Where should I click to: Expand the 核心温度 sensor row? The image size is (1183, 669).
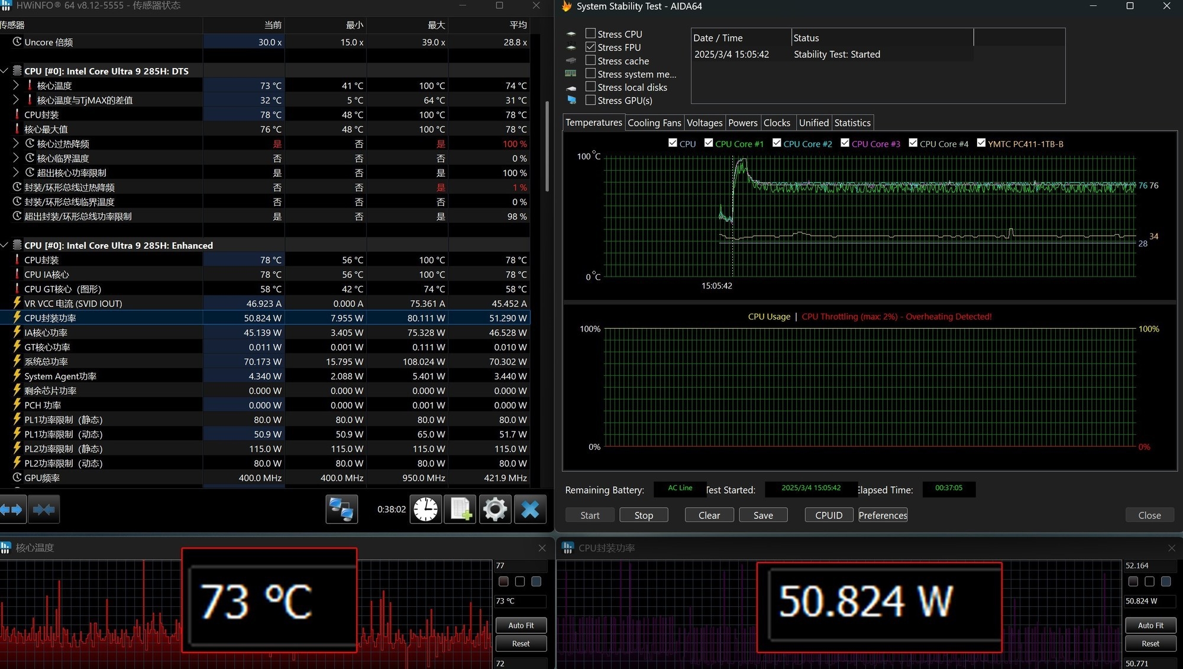(x=16, y=86)
